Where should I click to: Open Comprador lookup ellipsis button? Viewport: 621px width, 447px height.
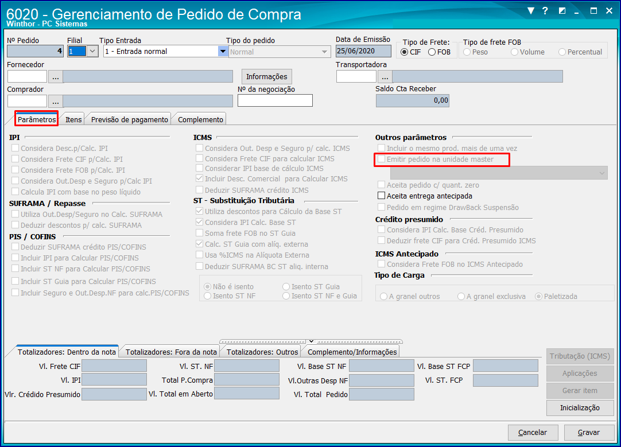pos(56,102)
